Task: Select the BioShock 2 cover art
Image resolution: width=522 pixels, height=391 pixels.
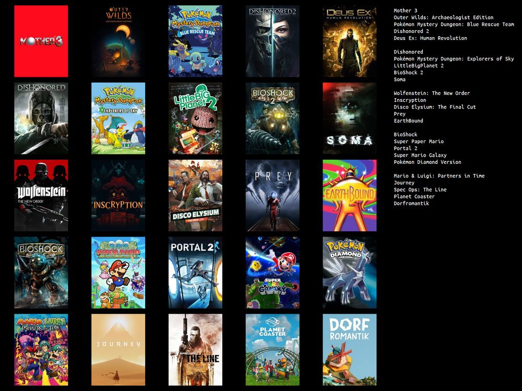Action: [x=272, y=118]
